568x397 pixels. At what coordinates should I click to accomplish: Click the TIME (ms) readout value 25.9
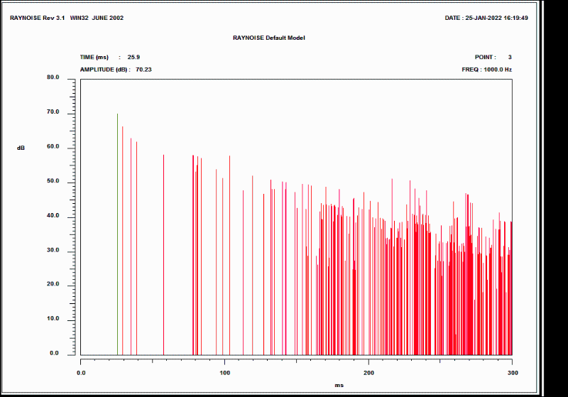(x=134, y=57)
